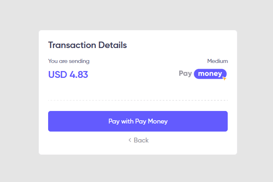273x182 pixels.
Task: Click the word "Transaction" in the heading
Action: click(72, 45)
